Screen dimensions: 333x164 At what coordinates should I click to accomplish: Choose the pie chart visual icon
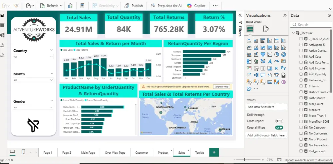(x=276, y=54)
